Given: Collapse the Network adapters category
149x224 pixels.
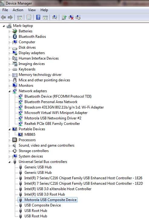Looking at the screenshot, I should (x=9, y=91).
